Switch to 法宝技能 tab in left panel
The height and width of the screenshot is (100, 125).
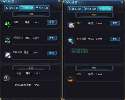pos(12,8)
